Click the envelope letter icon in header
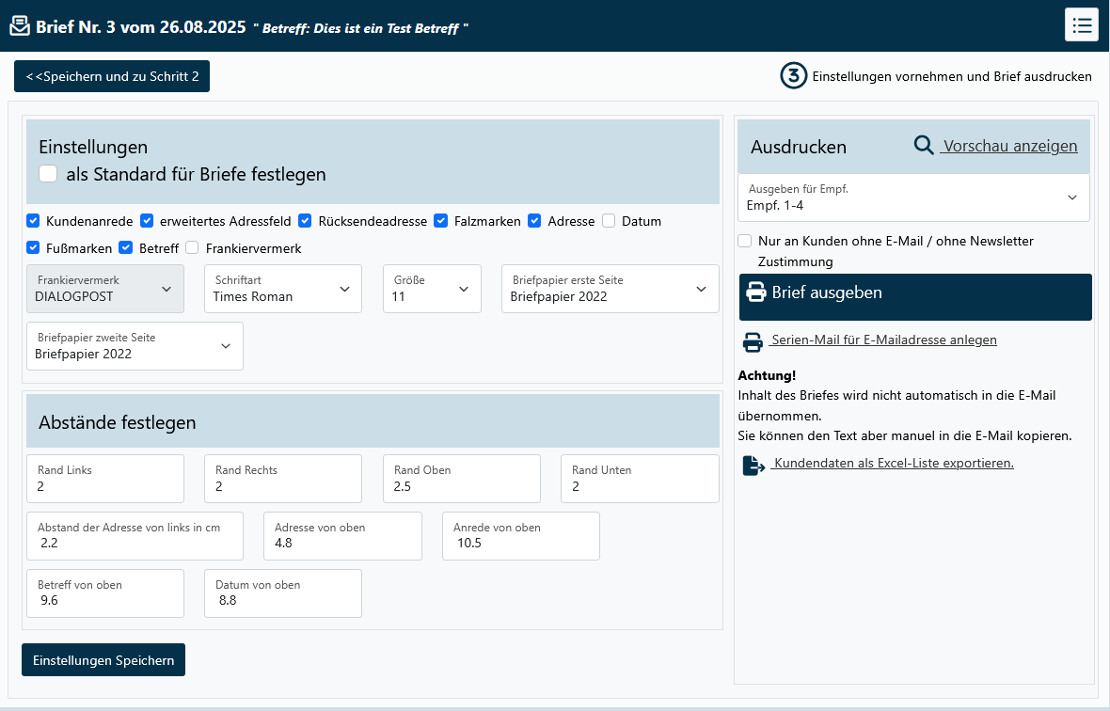Screen dimensions: 1110x711 pyautogui.click(x=19, y=25)
